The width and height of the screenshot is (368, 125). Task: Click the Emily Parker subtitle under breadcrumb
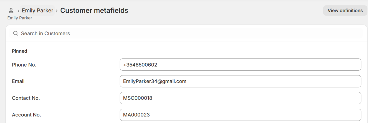[20, 18]
